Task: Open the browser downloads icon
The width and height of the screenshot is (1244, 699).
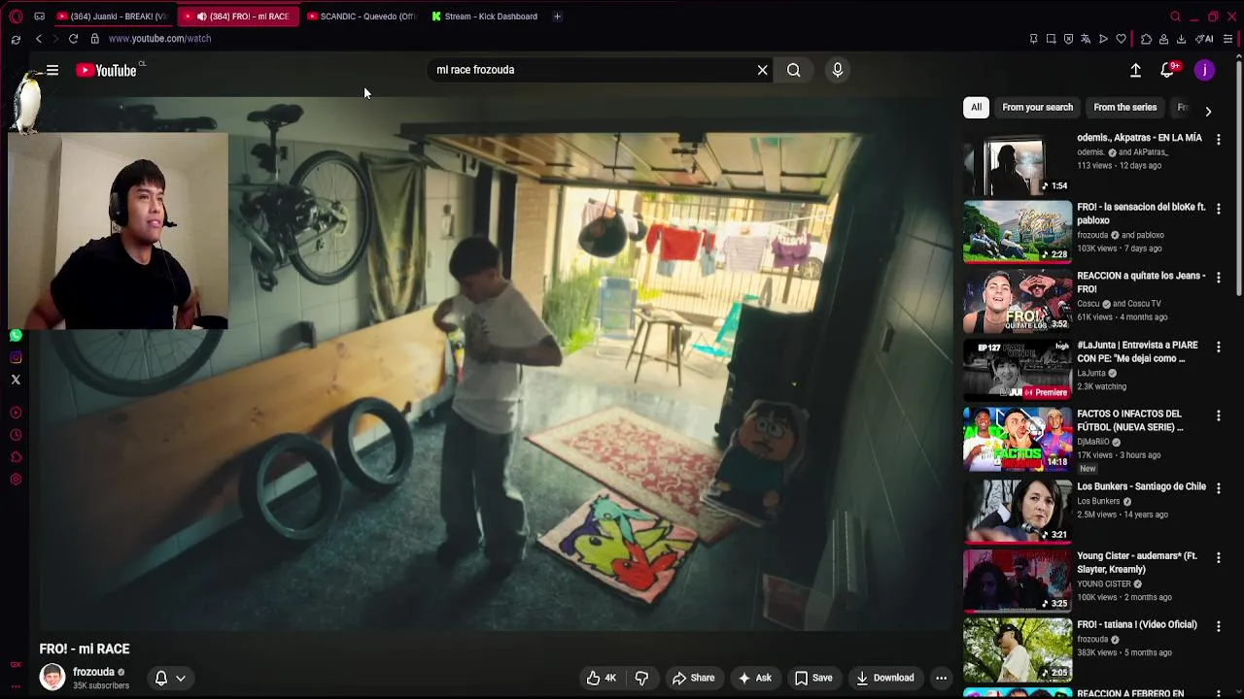Action: click(x=1181, y=39)
